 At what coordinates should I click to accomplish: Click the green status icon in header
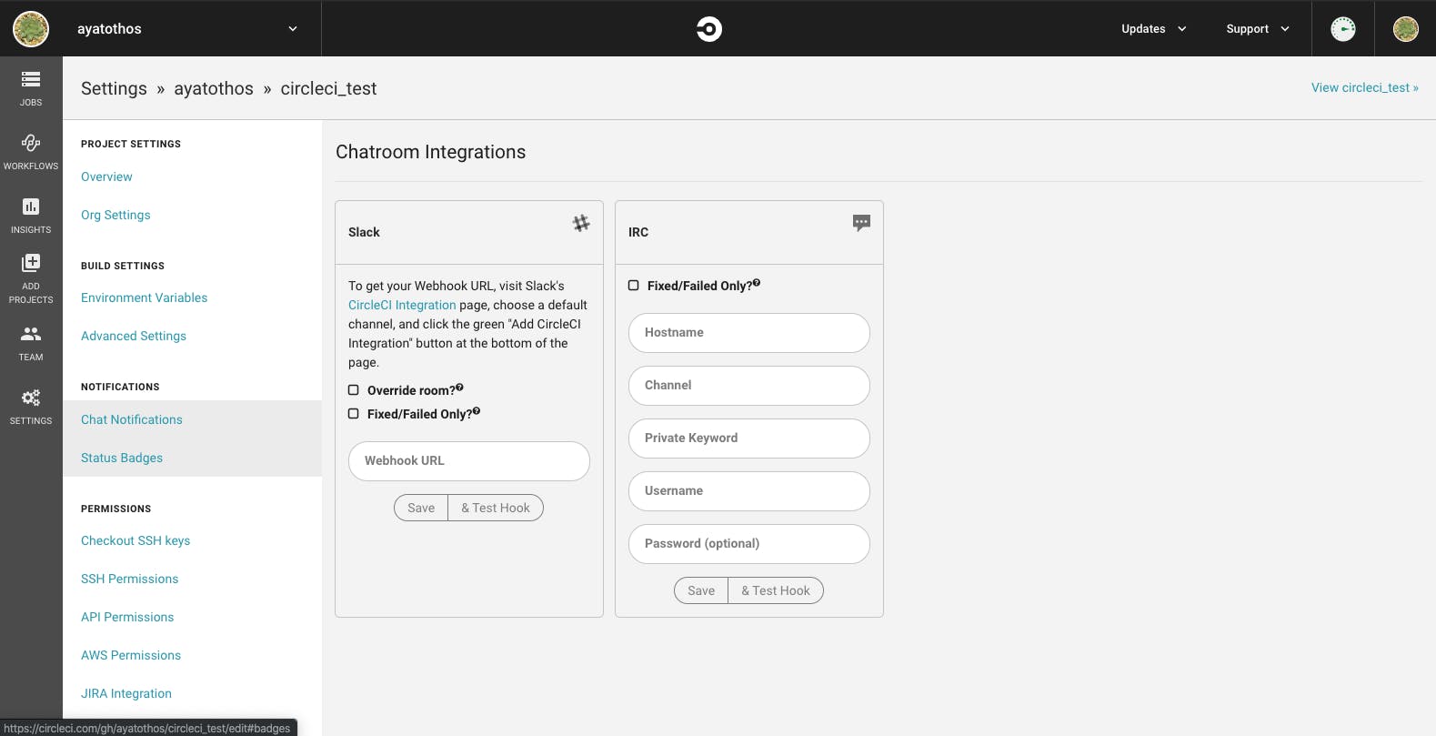[1343, 29]
